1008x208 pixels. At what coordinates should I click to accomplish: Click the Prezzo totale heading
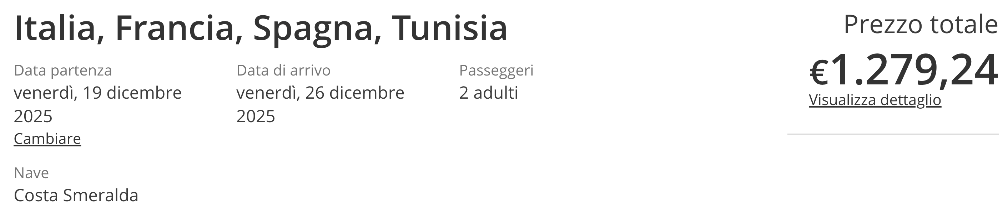click(920, 25)
